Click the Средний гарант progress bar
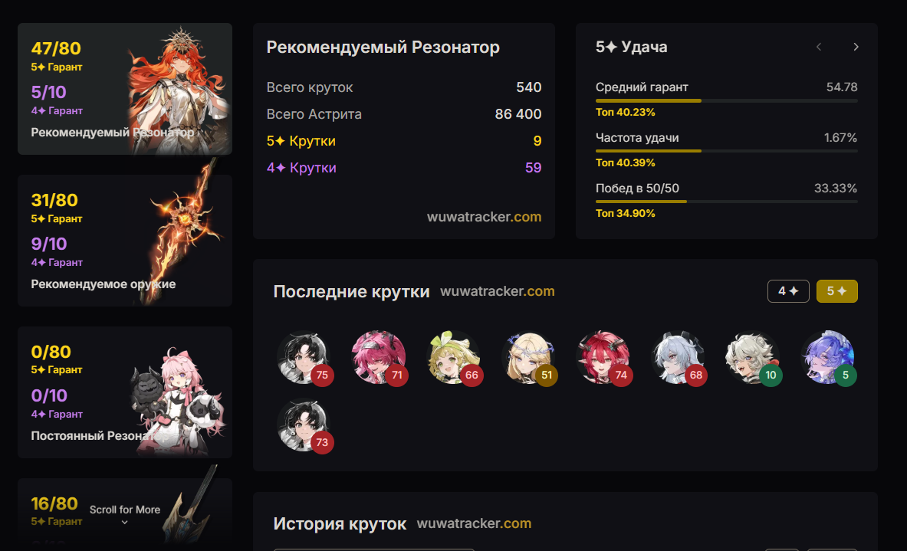The height and width of the screenshot is (551, 907). point(727,100)
